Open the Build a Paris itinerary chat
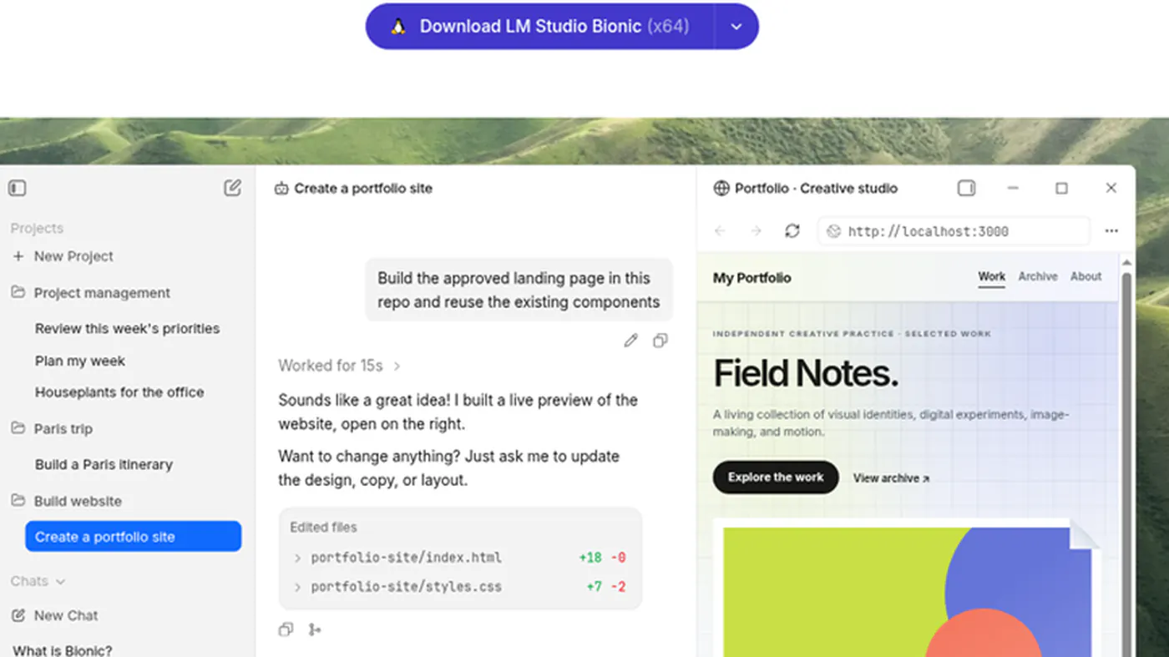The height and width of the screenshot is (657, 1169). 104,465
